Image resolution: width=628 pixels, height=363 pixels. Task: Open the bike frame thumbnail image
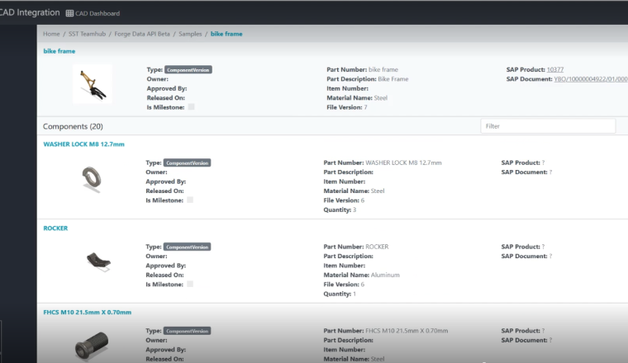(92, 84)
